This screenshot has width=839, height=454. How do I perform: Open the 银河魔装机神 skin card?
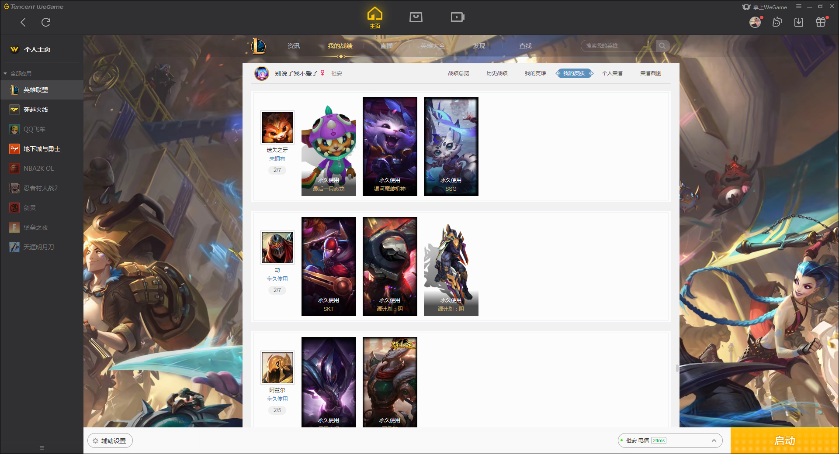[390, 147]
